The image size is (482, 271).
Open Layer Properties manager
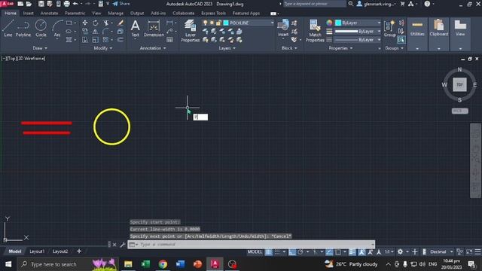(x=191, y=31)
